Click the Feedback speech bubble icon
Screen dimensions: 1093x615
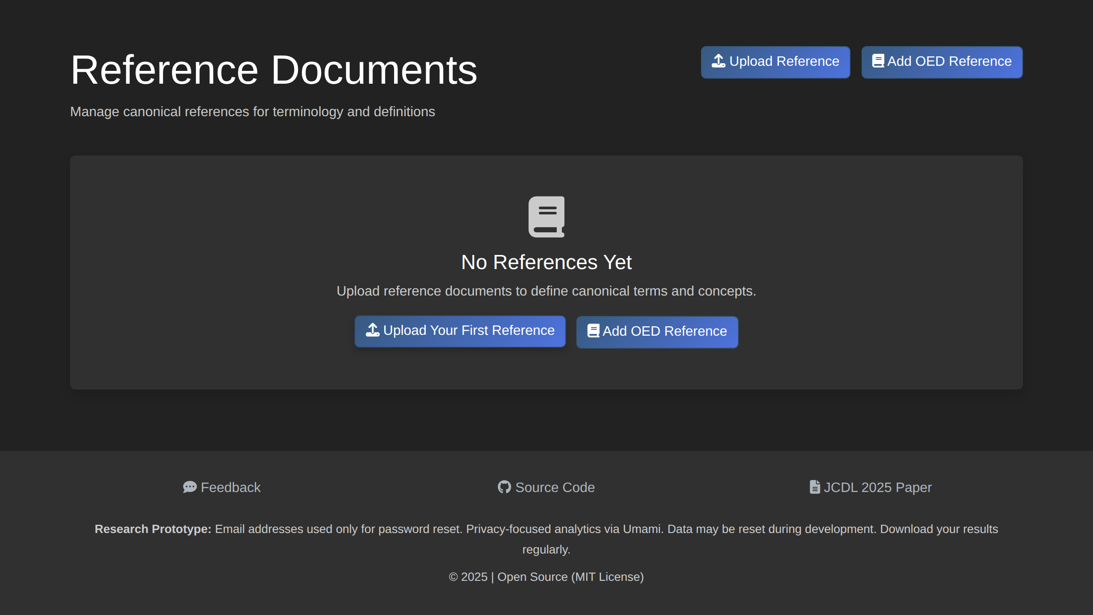[190, 487]
